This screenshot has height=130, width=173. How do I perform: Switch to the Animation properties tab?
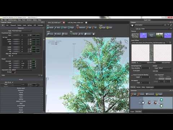tap(40, 25)
